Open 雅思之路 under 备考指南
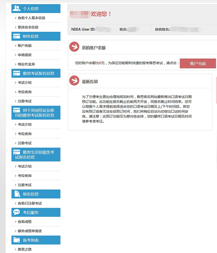This screenshot has width=217, height=253. [x=25, y=249]
